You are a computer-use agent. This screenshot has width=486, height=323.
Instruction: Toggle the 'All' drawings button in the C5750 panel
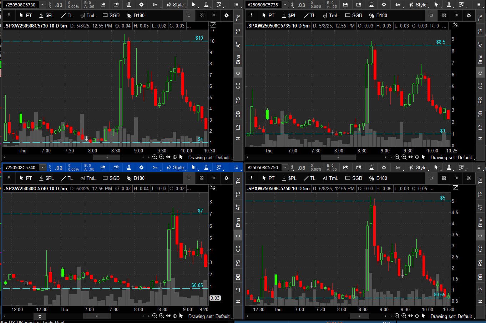[456, 178]
